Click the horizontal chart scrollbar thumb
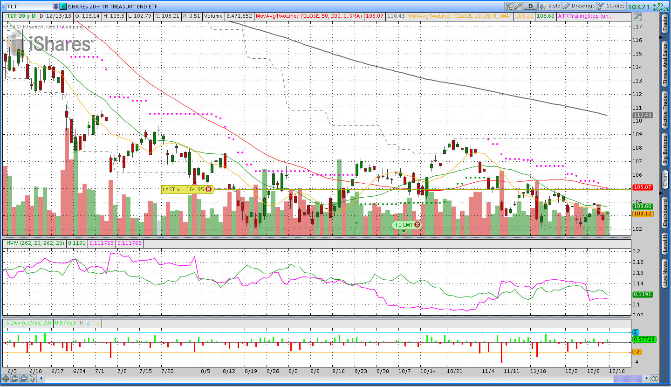The width and height of the screenshot is (671, 387). click(628, 379)
